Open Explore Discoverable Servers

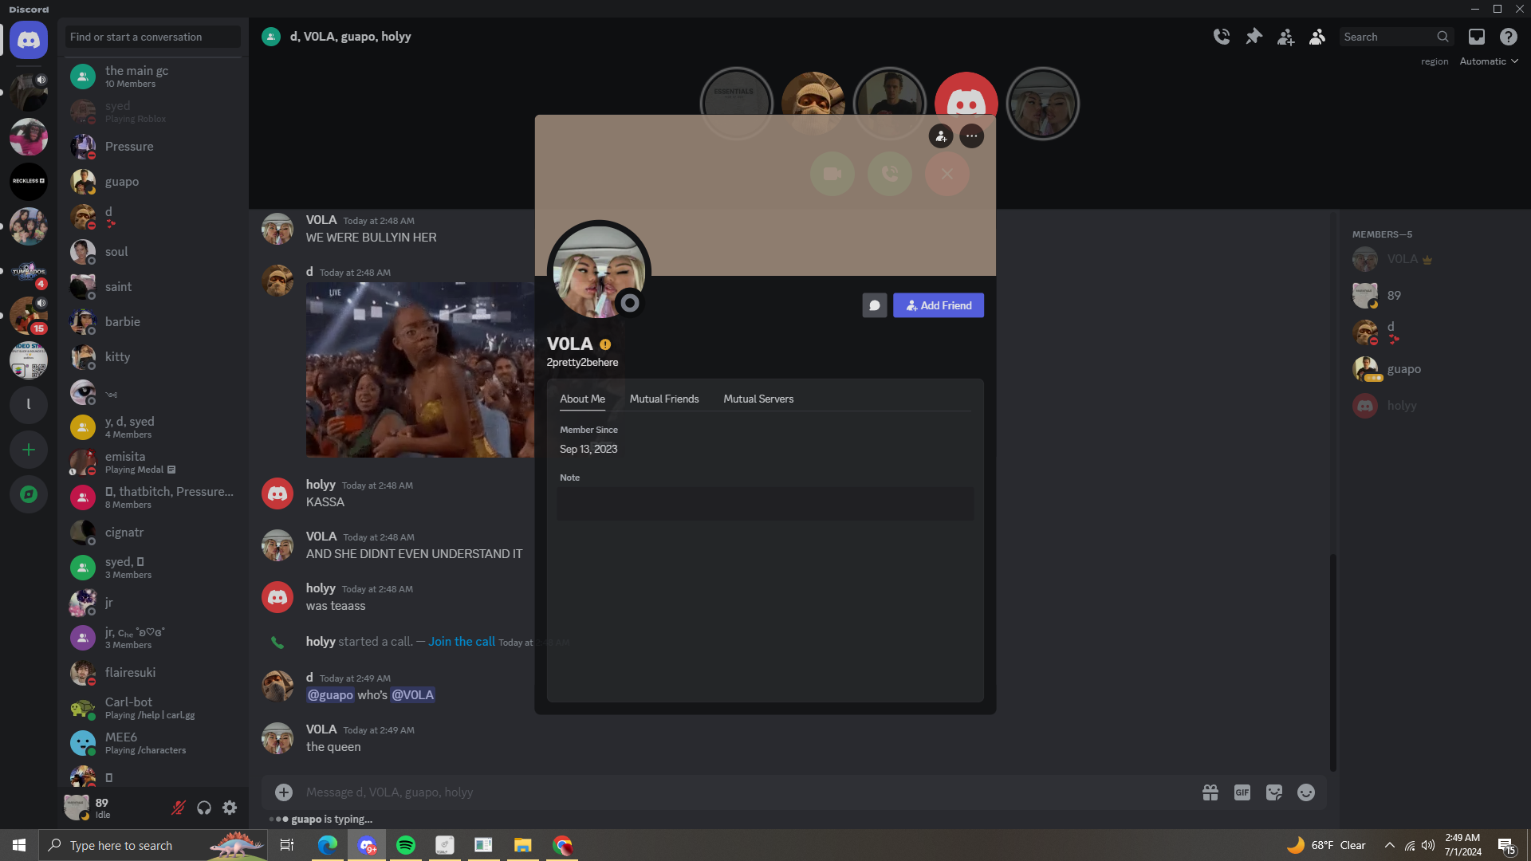pos(29,494)
